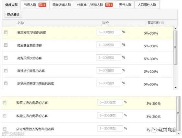Enable the 收藏过店内商品的访客 checkbox
Viewport: 182px width, 138px height.
(5, 116)
